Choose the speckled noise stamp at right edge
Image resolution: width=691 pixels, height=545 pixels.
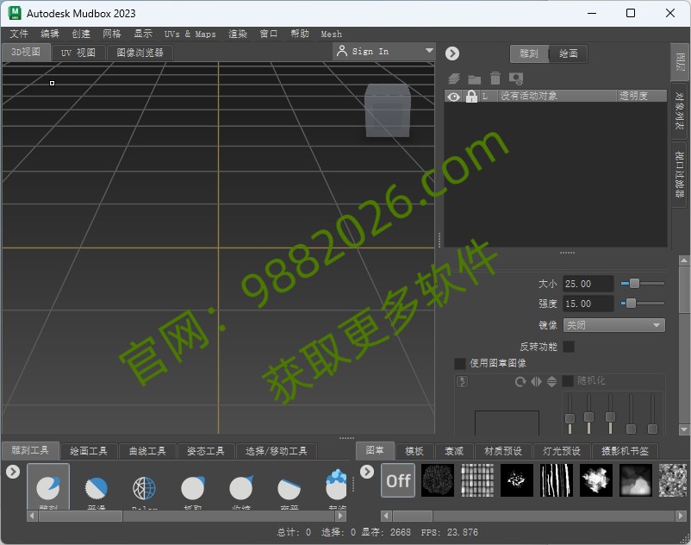(x=673, y=480)
